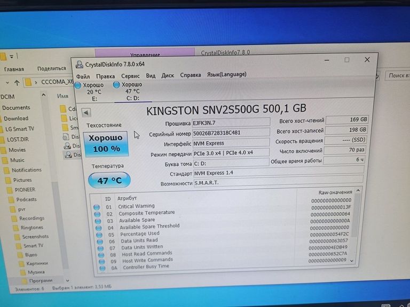Open the DCIM folder in Explorer tree
Viewport: 410px width, 307px height.
click(7, 97)
